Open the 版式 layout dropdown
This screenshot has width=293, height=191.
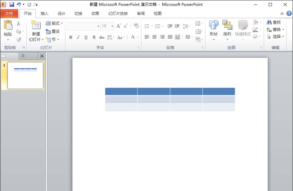coord(54,23)
